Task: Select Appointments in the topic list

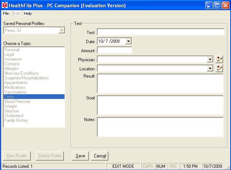Action: (x=34, y=83)
